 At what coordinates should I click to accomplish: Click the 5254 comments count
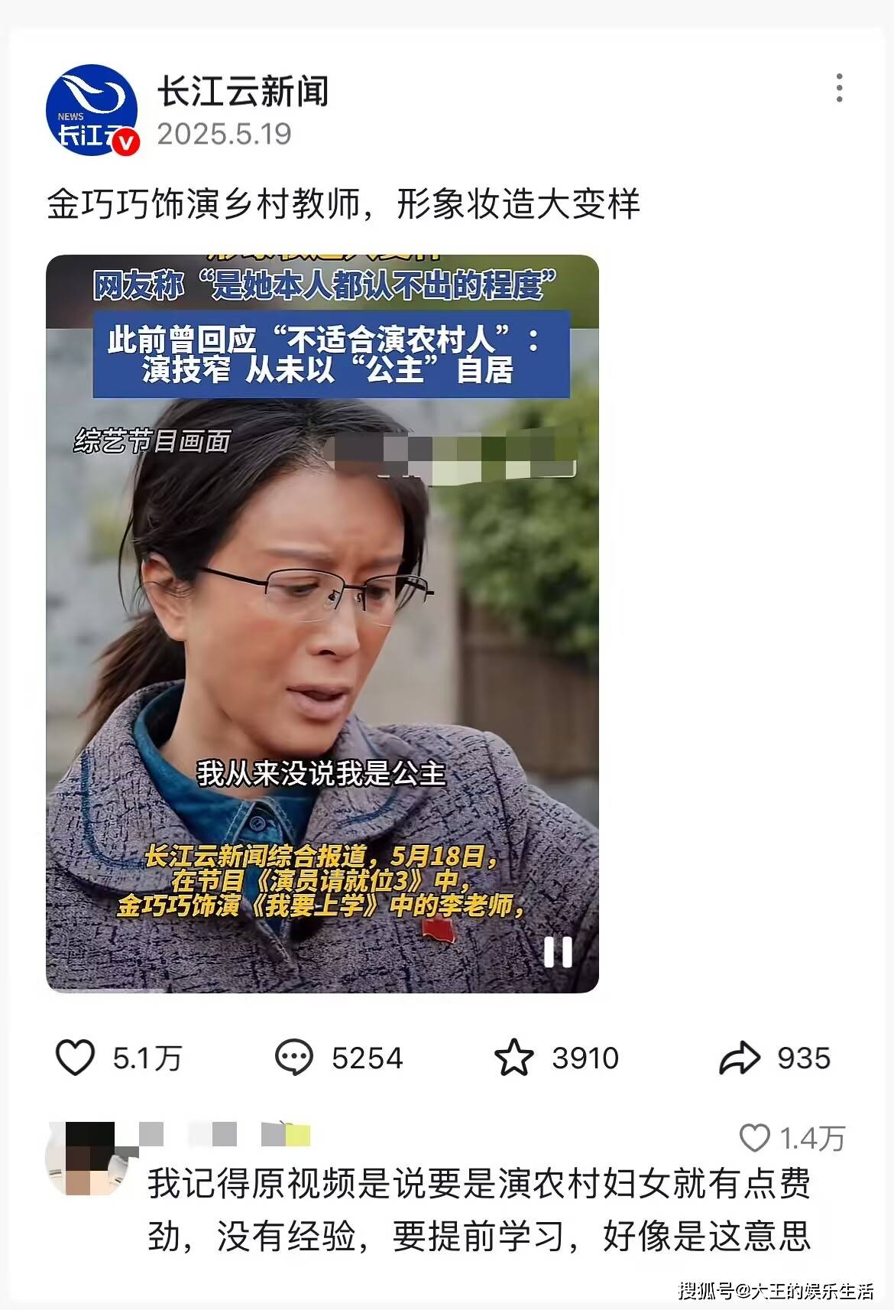(368, 1058)
